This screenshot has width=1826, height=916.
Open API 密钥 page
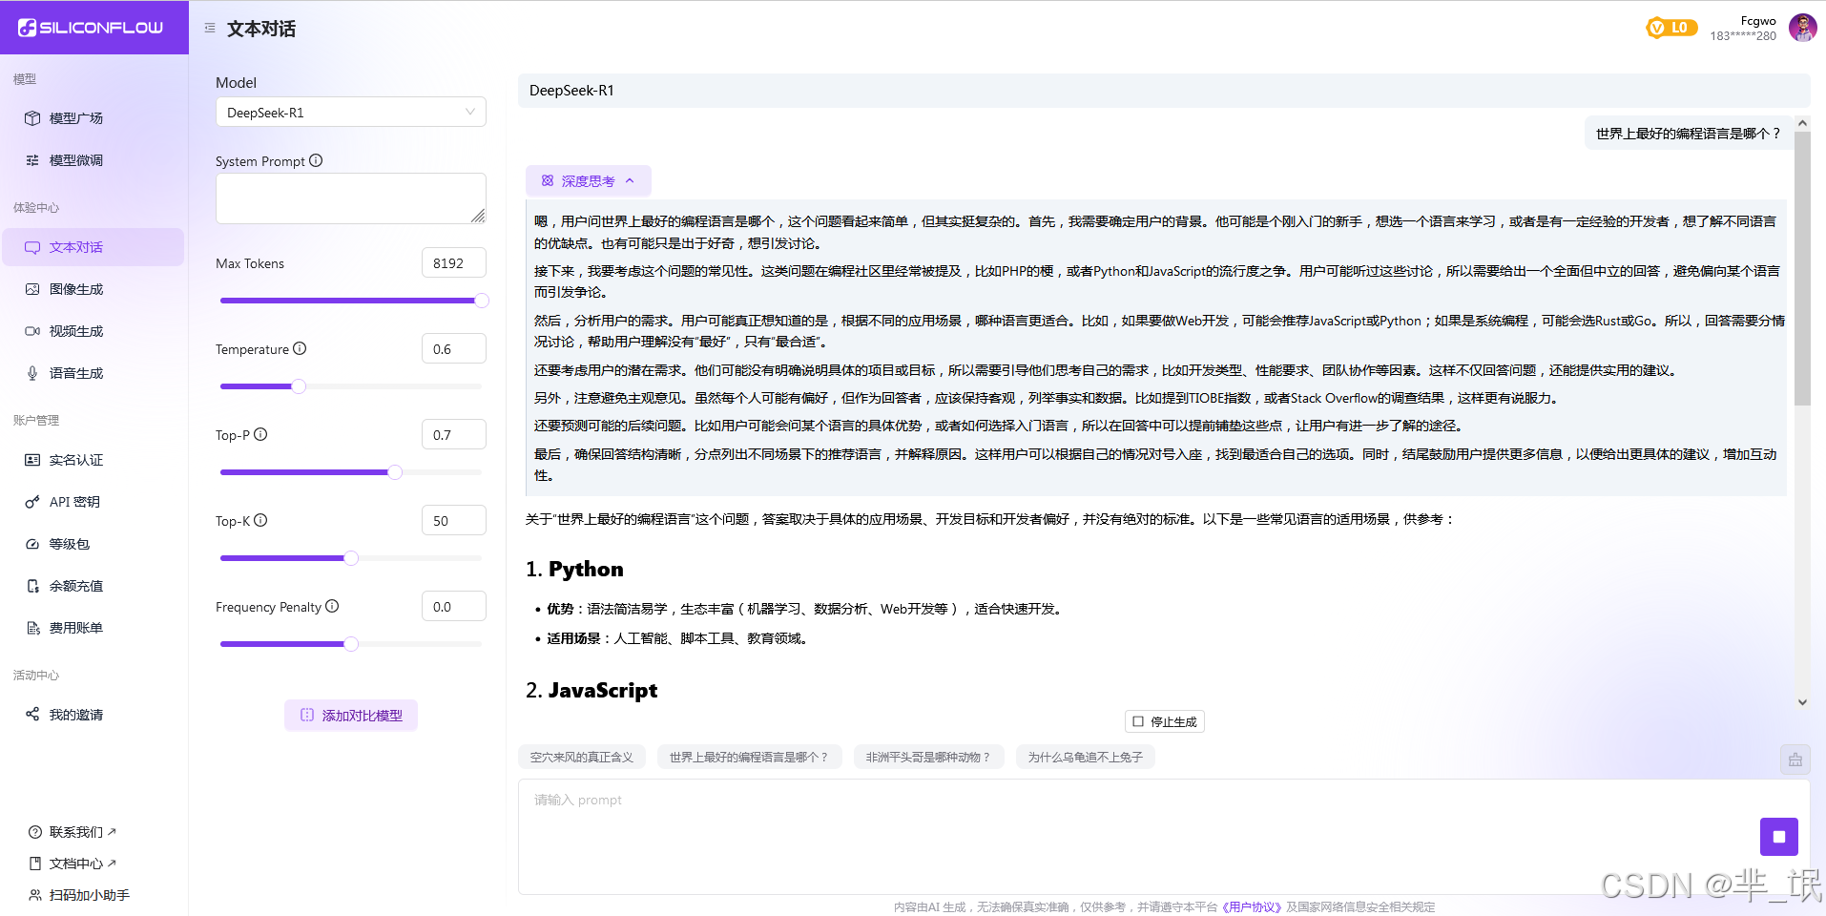[x=93, y=502]
